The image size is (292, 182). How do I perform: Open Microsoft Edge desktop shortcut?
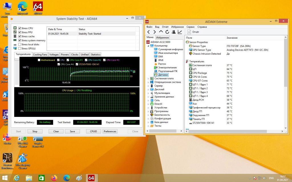coord(23,8)
